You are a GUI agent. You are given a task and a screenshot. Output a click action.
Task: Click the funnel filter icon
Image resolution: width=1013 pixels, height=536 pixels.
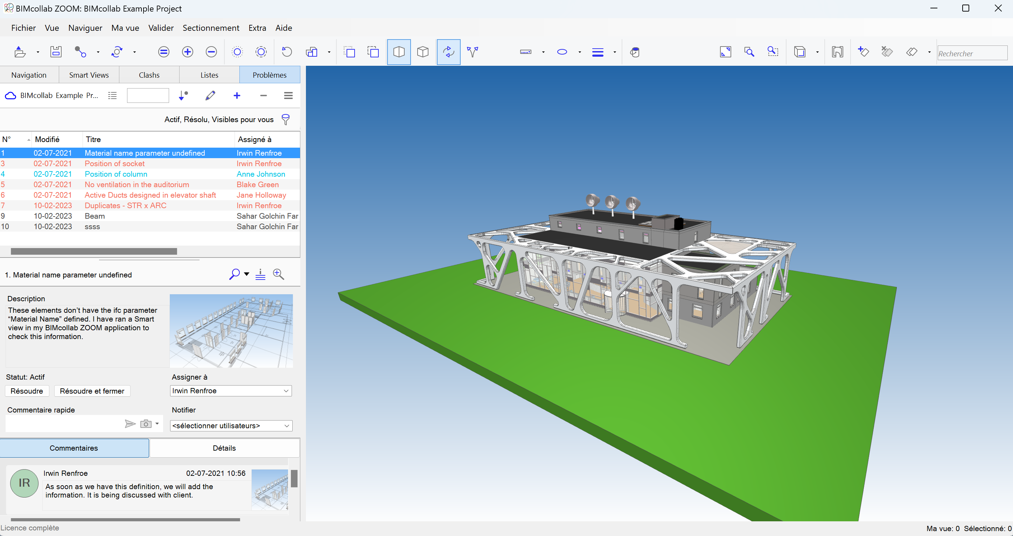[x=286, y=119]
